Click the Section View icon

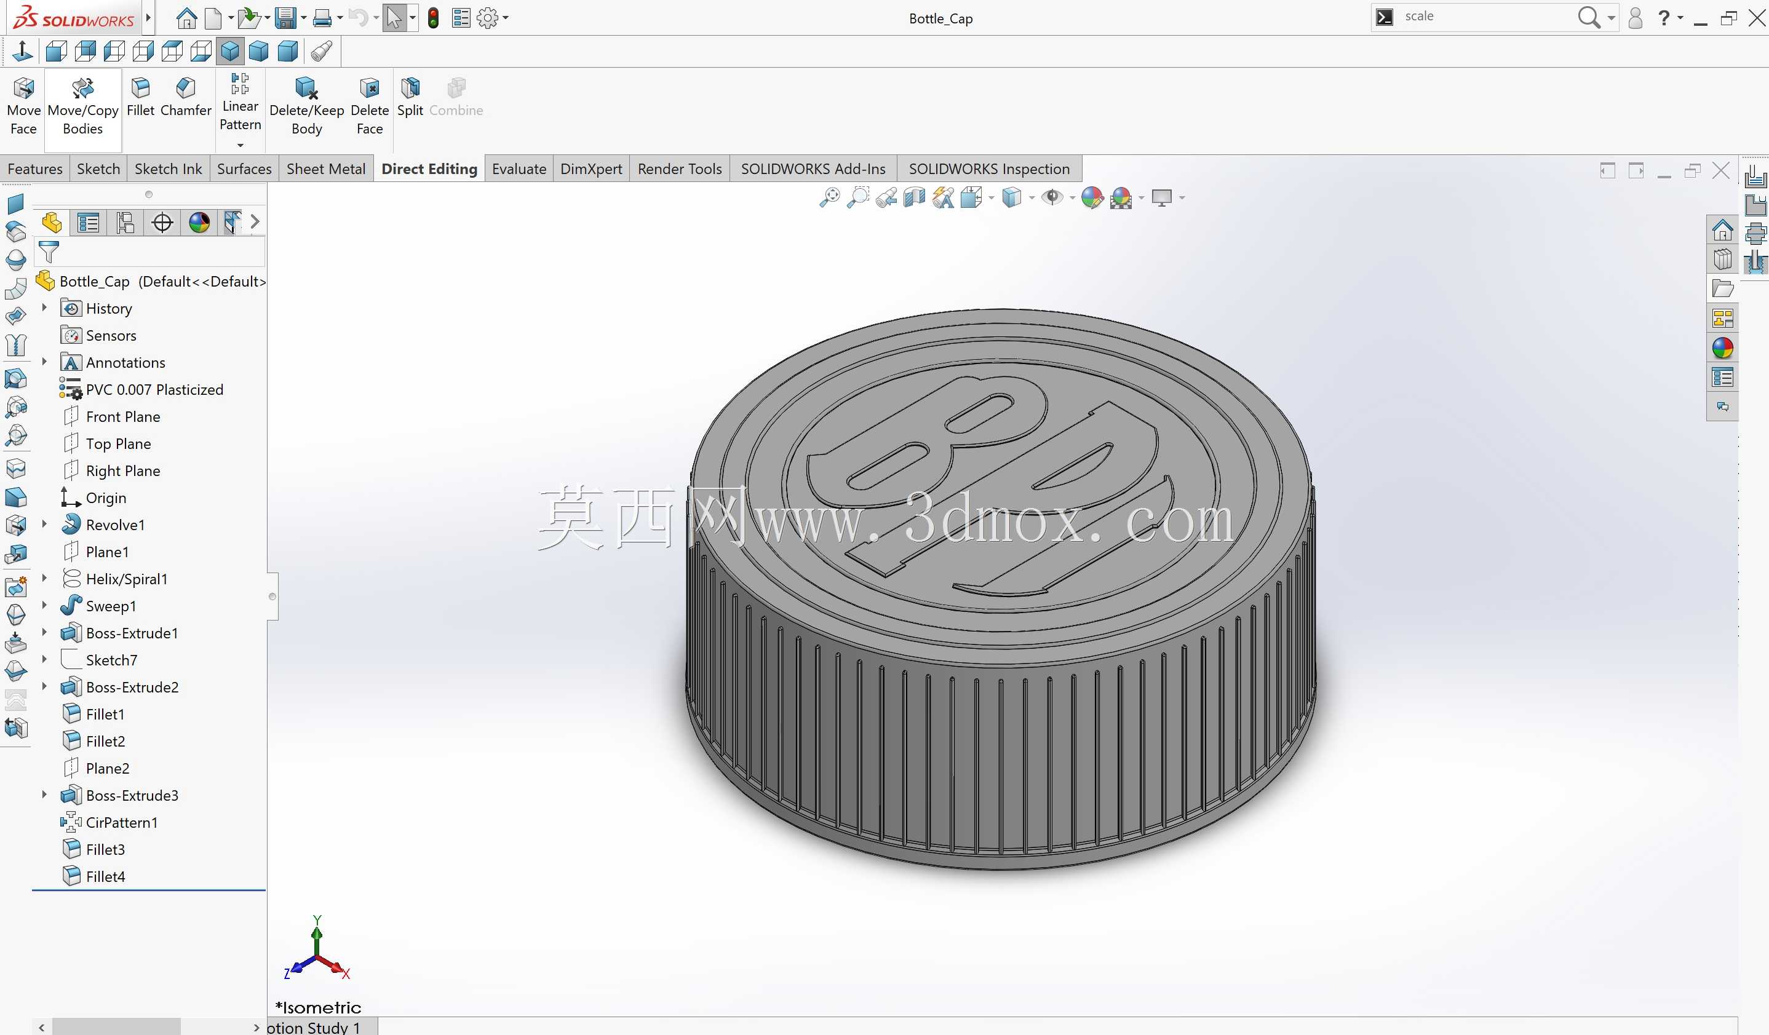[x=914, y=198]
